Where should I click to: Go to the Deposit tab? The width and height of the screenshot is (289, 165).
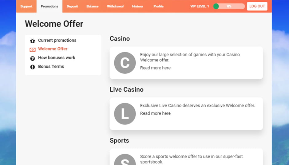click(x=72, y=6)
